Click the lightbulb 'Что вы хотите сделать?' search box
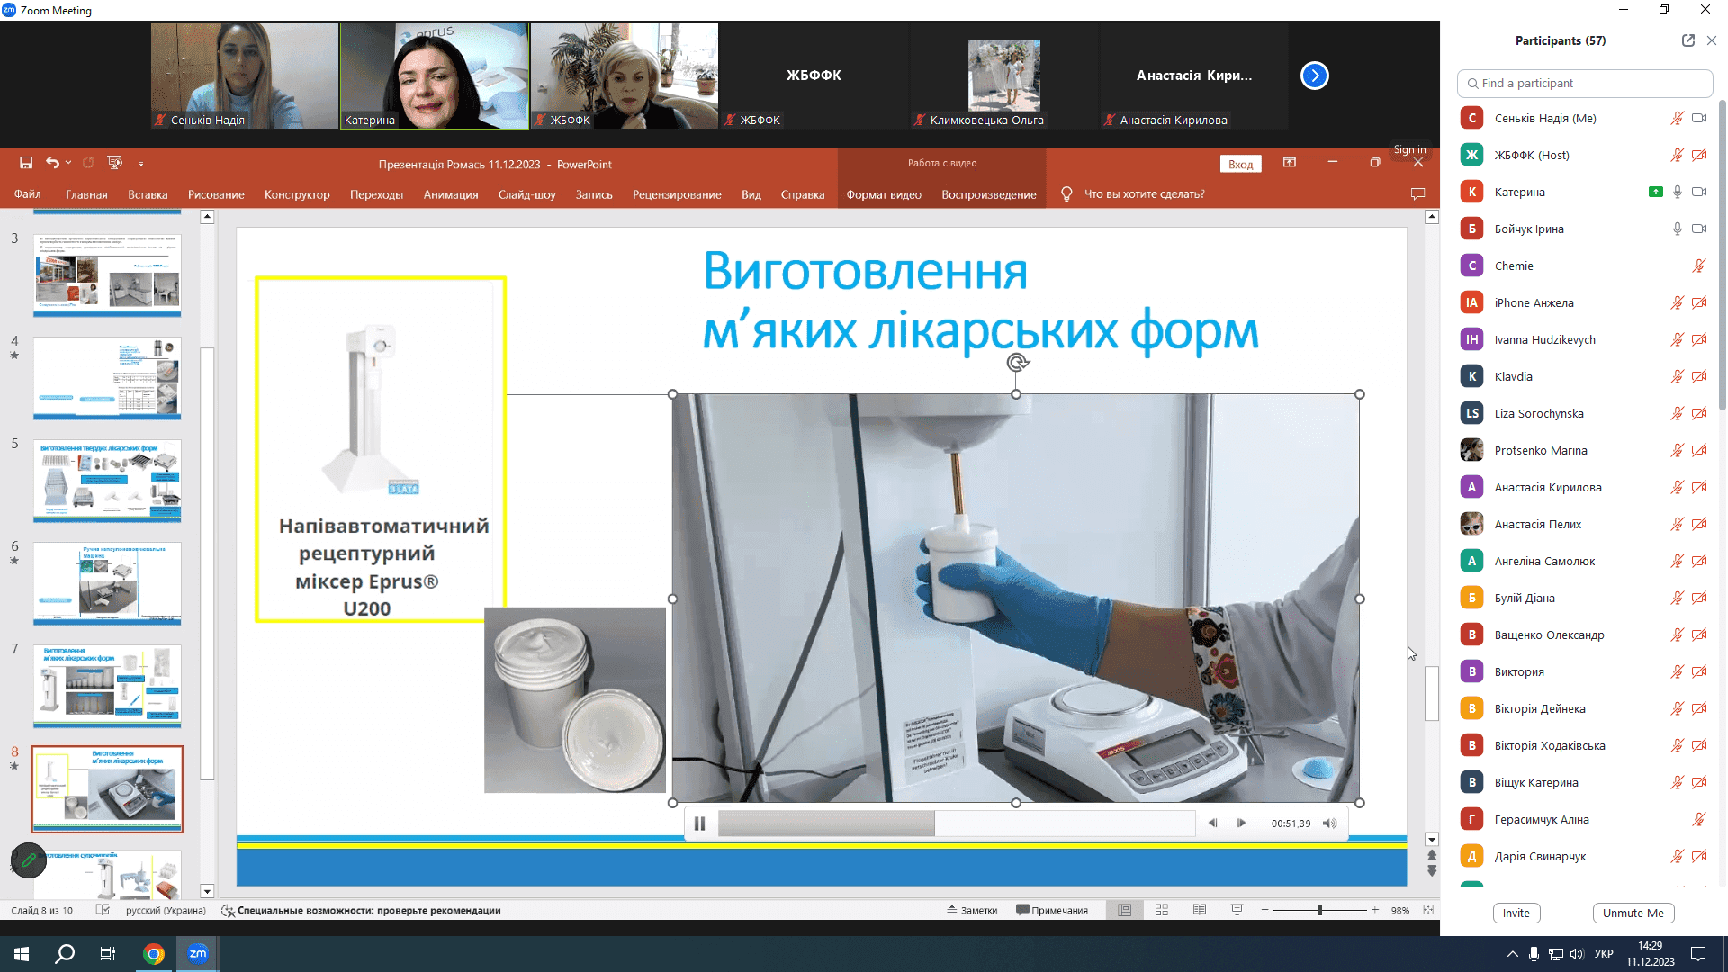 pyautogui.click(x=1134, y=194)
